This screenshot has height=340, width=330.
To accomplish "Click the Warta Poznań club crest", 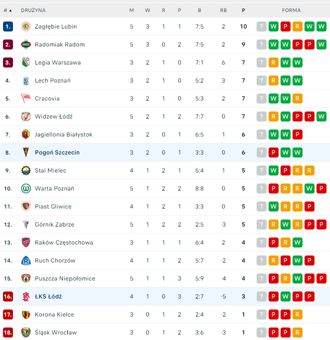I will tap(26, 188).
